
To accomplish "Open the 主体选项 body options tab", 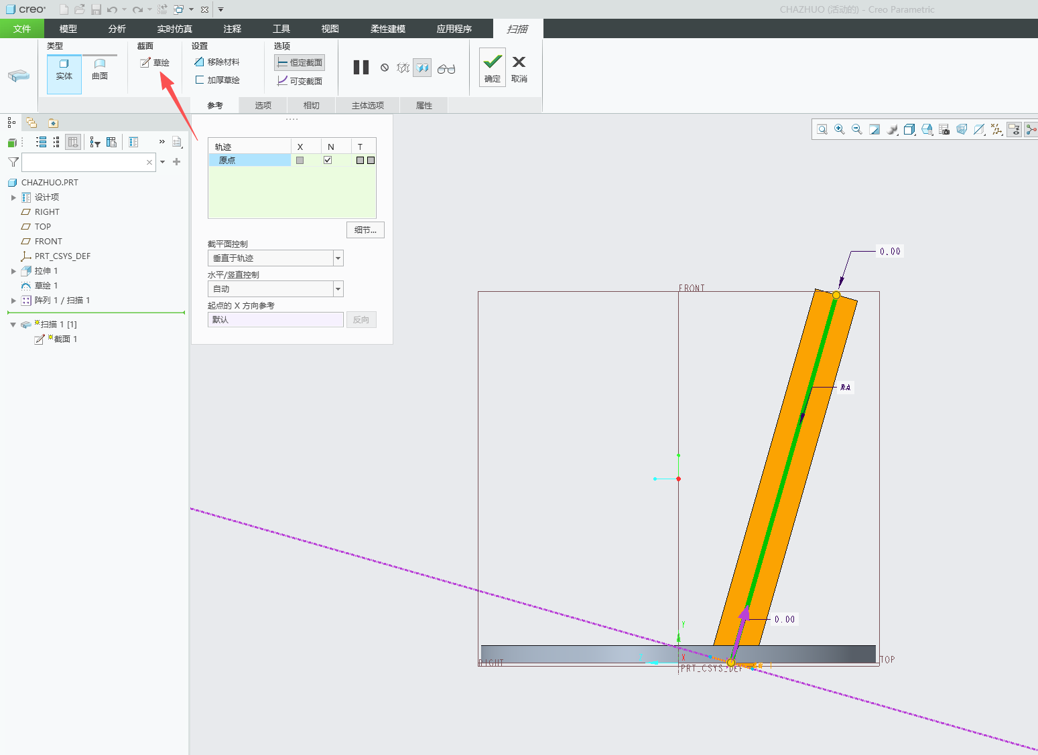I will point(368,106).
